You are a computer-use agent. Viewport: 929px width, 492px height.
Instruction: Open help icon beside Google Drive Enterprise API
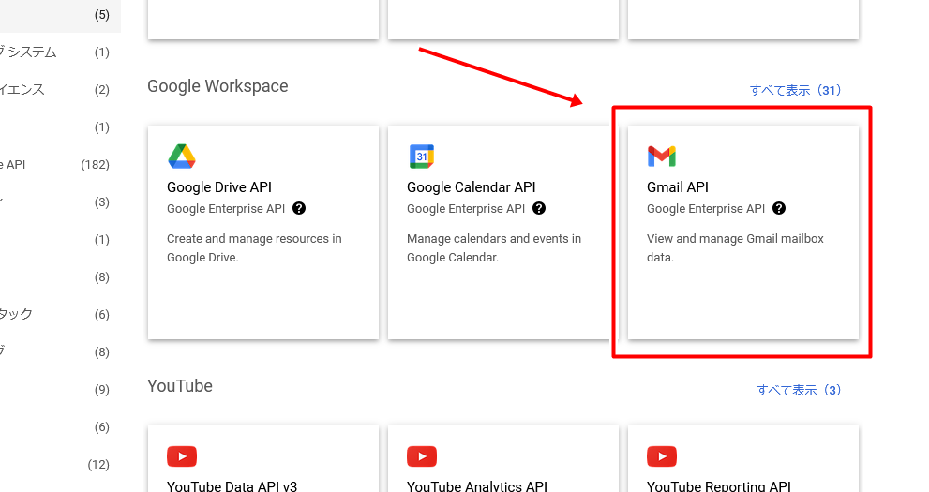pyautogui.click(x=299, y=208)
